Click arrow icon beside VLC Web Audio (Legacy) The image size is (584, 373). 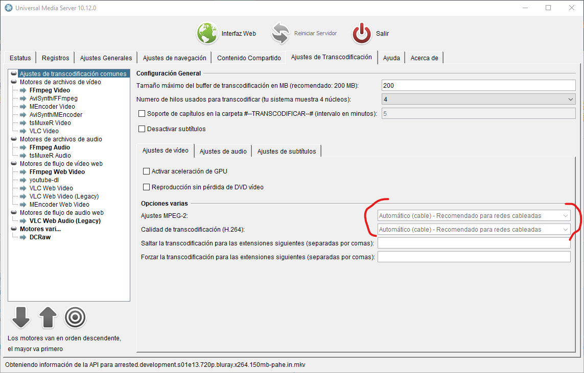(x=23, y=221)
